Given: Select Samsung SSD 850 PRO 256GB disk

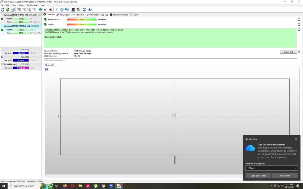Looking at the screenshot, I should 21,29.
